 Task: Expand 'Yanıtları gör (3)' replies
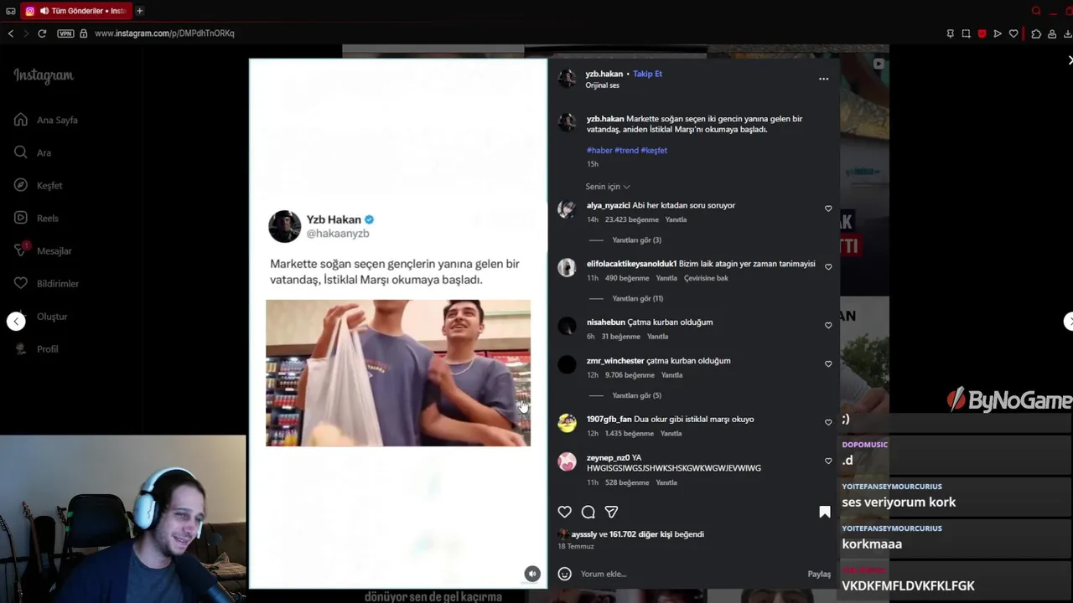(636, 240)
